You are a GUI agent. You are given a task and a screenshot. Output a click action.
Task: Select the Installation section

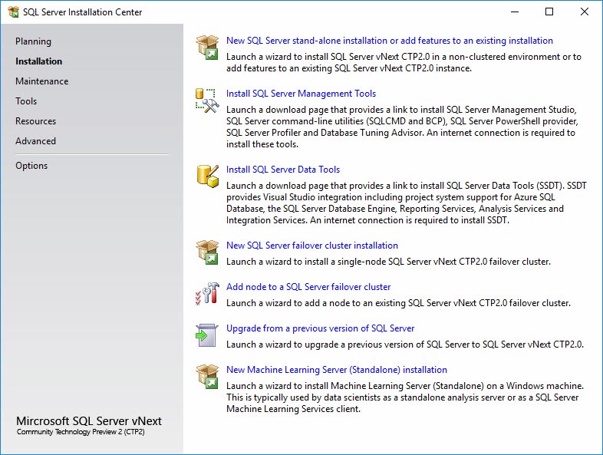tap(38, 61)
